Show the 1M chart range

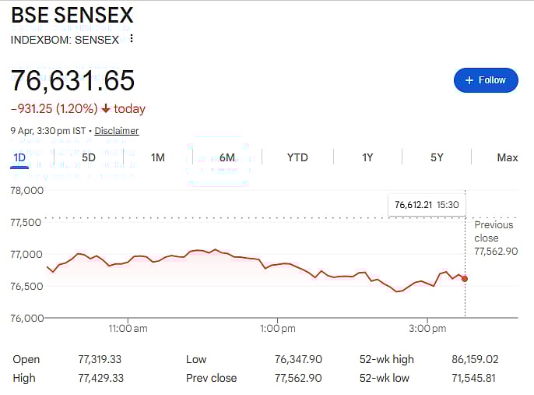pyautogui.click(x=158, y=157)
